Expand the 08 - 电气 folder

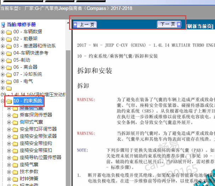coord(2,81)
